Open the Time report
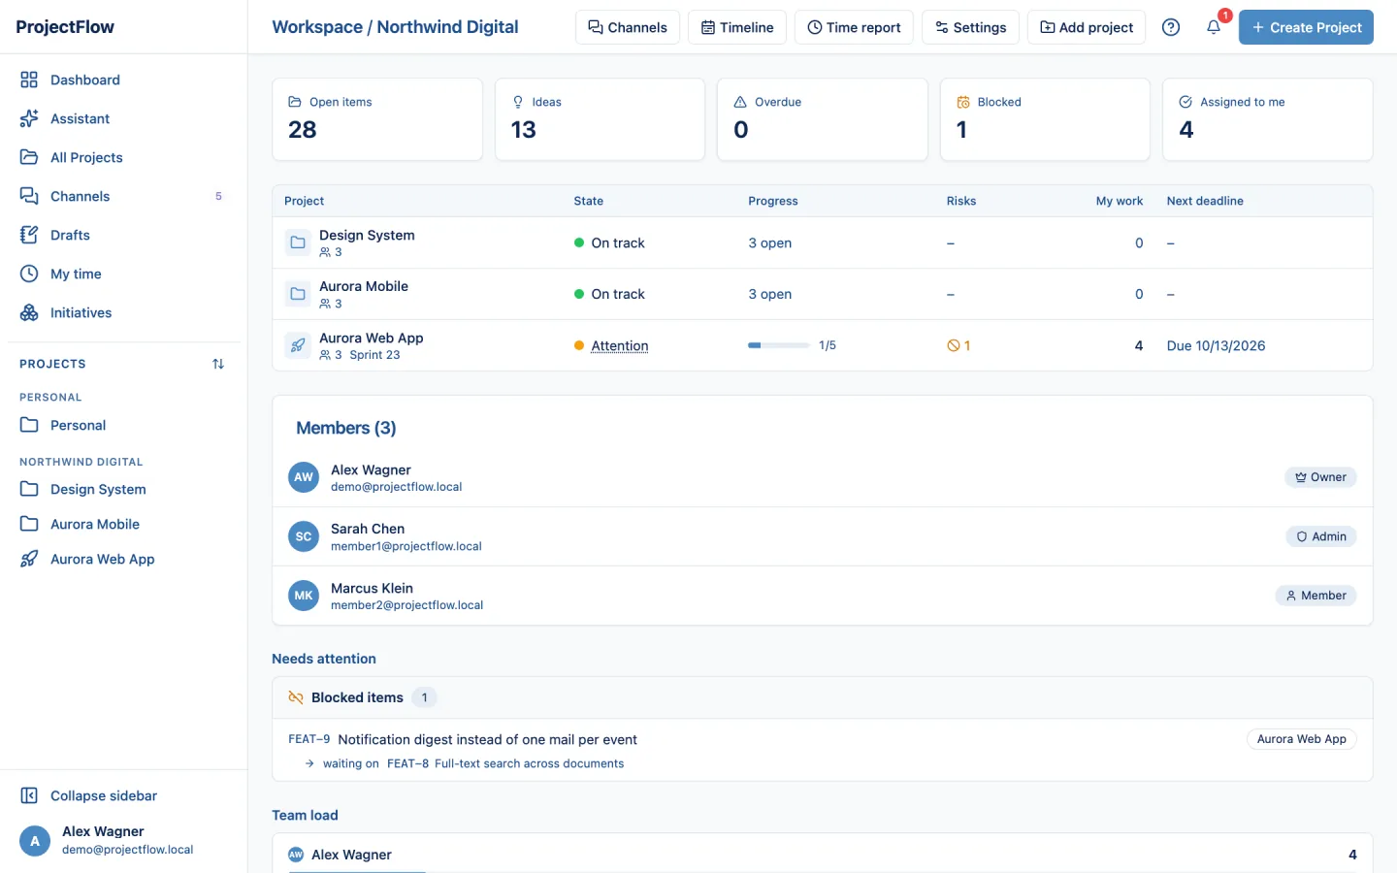This screenshot has height=873, width=1397. click(854, 27)
